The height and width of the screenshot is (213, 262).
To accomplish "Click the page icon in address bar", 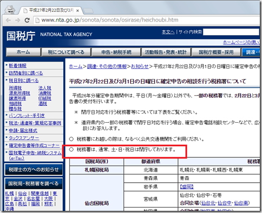I will pos(37,20).
